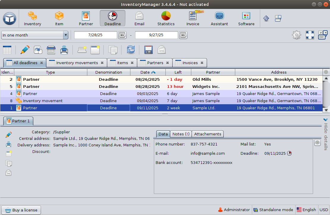The height and width of the screenshot is (215, 330).
Task: Print partner with the details printer icon
Action: click(x=9, y=144)
